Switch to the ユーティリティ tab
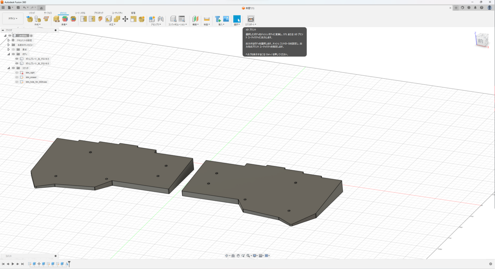Image resolution: width=495 pixels, height=269 pixels. coord(117,13)
